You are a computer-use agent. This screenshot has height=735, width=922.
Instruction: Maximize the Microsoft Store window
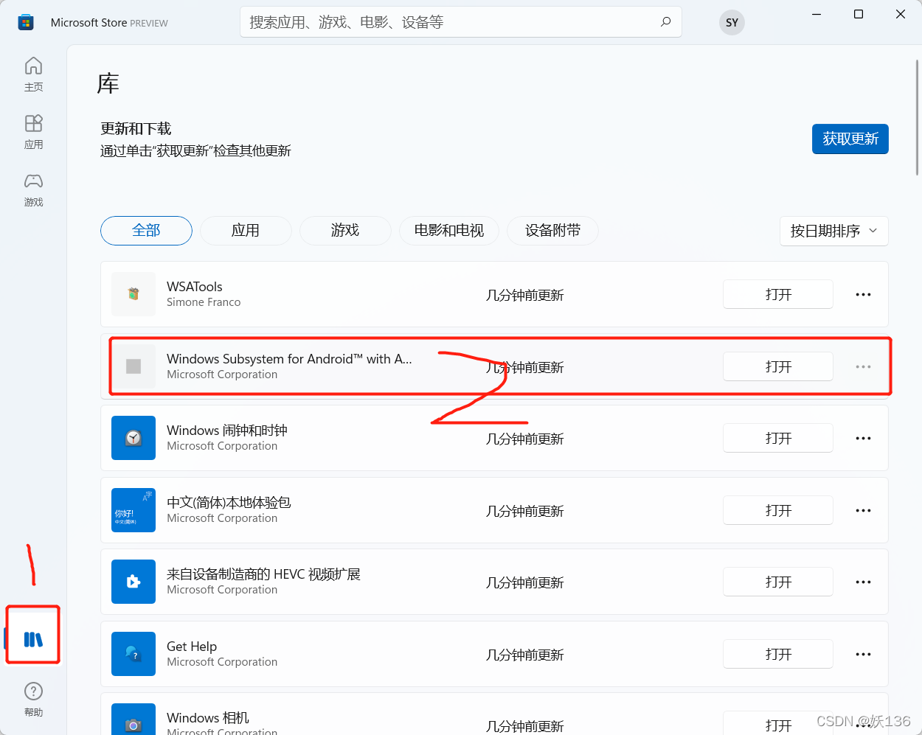click(x=859, y=14)
